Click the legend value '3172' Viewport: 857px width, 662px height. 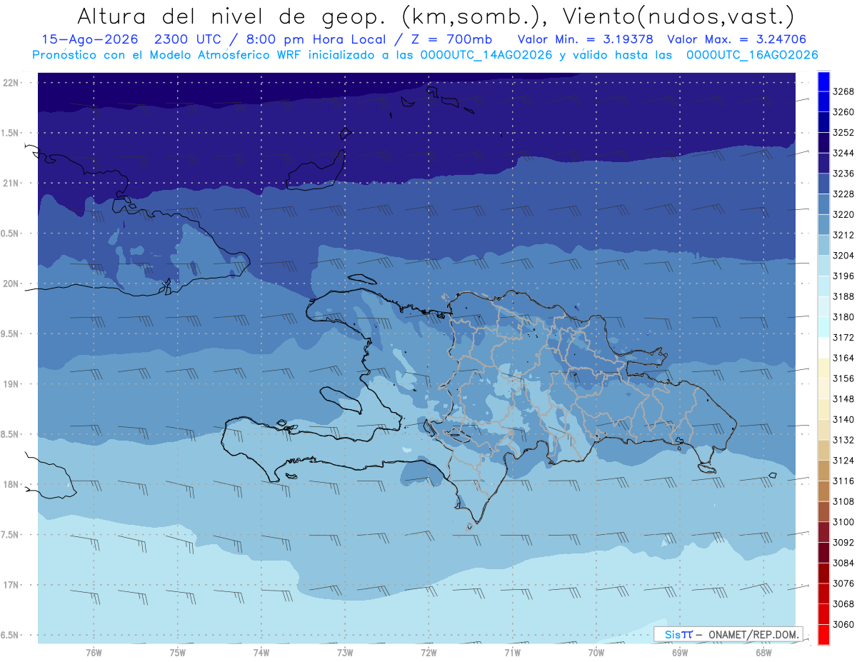point(843,337)
